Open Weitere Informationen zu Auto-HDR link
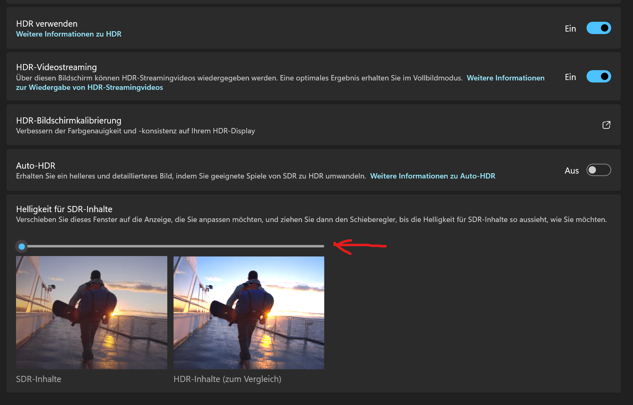 pyautogui.click(x=432, y=176)
